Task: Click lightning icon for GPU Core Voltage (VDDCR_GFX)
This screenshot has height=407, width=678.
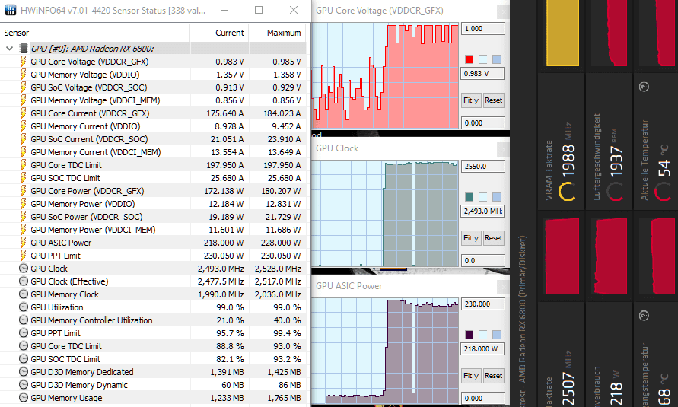Action: tap(24, 62)
